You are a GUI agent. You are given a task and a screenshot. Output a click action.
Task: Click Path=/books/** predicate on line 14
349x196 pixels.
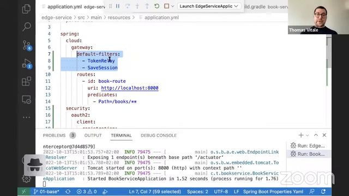click(117, 102)
